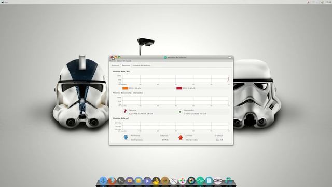This screenshot has width=332, height=187.
Task: Open the yellow flame icon in dock
Action: [156, 180]
